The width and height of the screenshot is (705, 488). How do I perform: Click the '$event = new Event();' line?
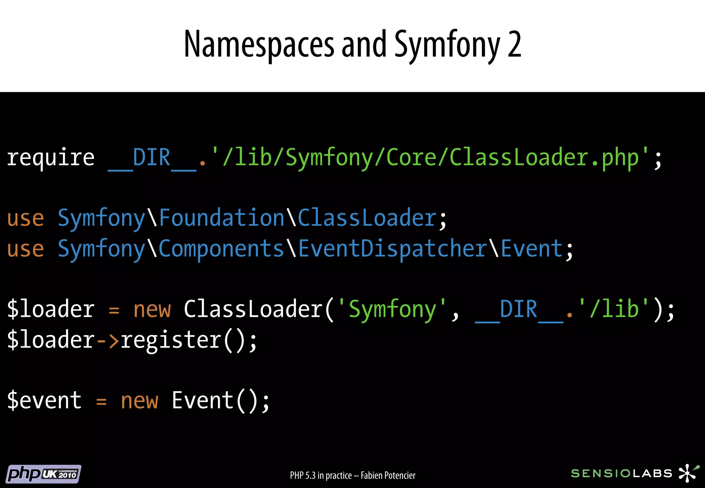pyautogui.click(x=138, y=401)
